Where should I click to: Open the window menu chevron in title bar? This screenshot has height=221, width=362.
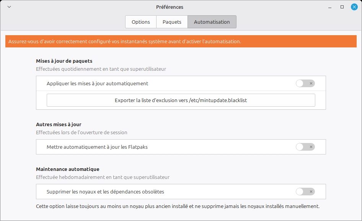coord(9,7)
